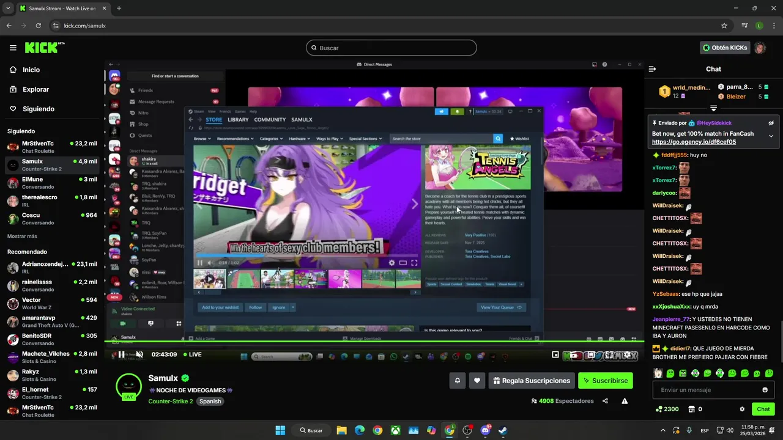Open the user profile avatar menu

[x=760, y=48]
